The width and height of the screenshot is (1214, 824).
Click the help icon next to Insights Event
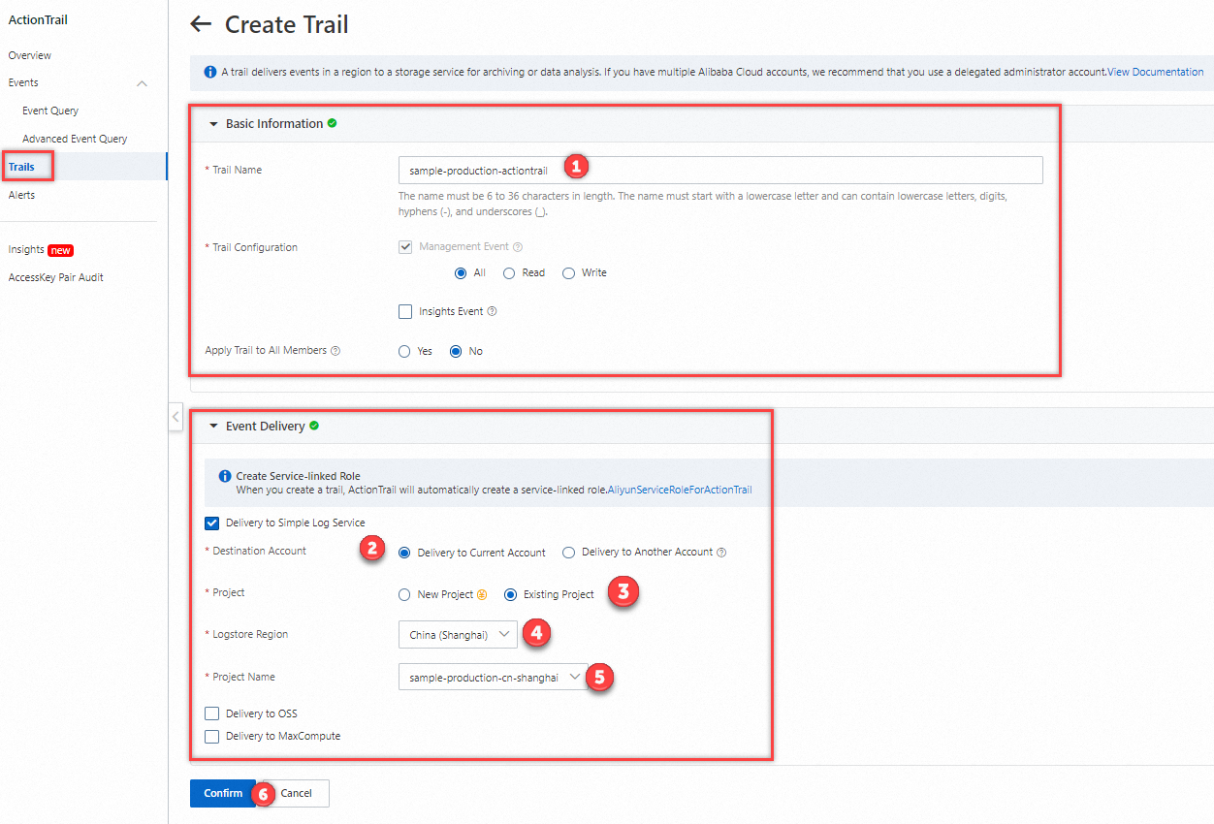pos(492,312)
